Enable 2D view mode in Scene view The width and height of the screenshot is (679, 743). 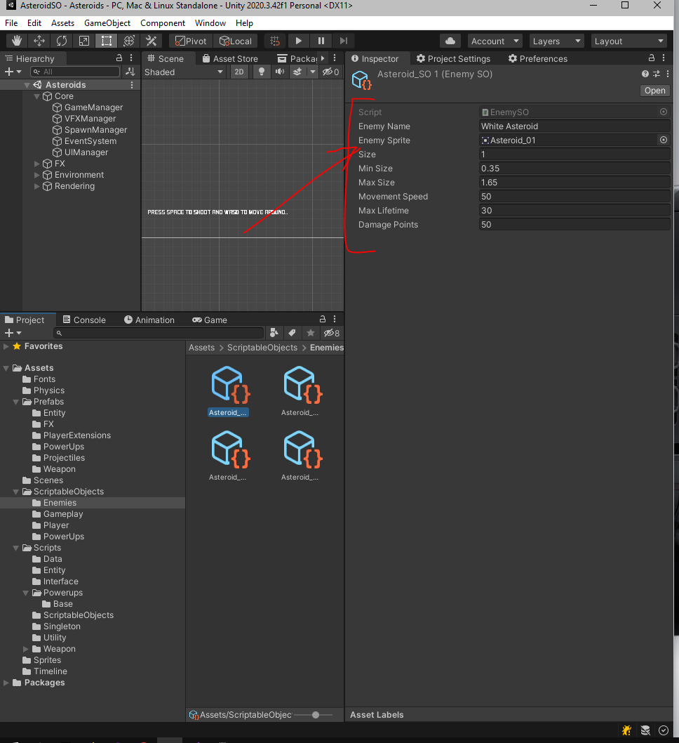(x=239, y=72)
